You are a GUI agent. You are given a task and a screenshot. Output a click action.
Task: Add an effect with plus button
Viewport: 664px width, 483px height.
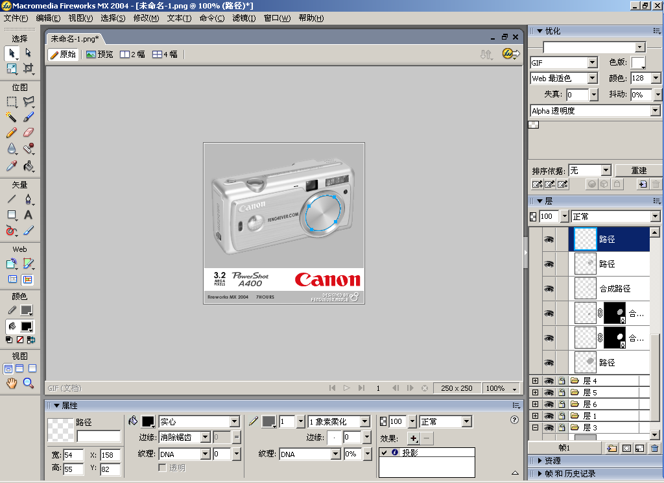413,438
